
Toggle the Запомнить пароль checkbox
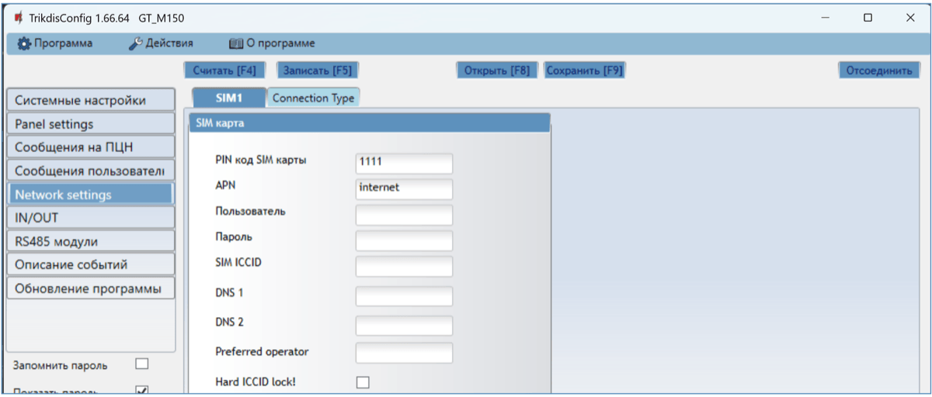[141, 364]
